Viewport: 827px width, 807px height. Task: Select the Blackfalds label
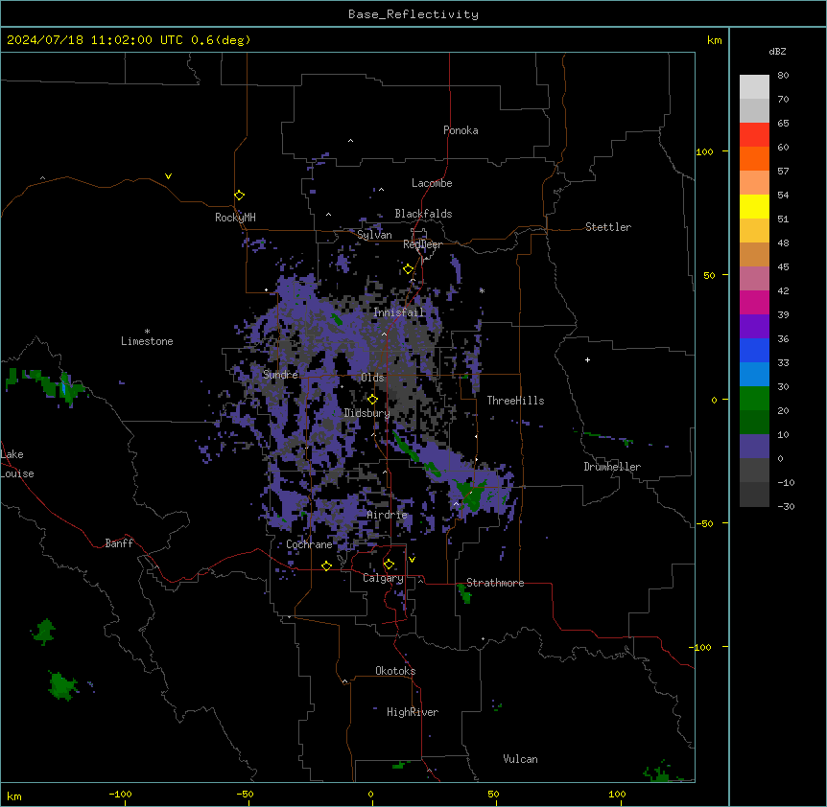pyautogui.click(x=423, y=214)
